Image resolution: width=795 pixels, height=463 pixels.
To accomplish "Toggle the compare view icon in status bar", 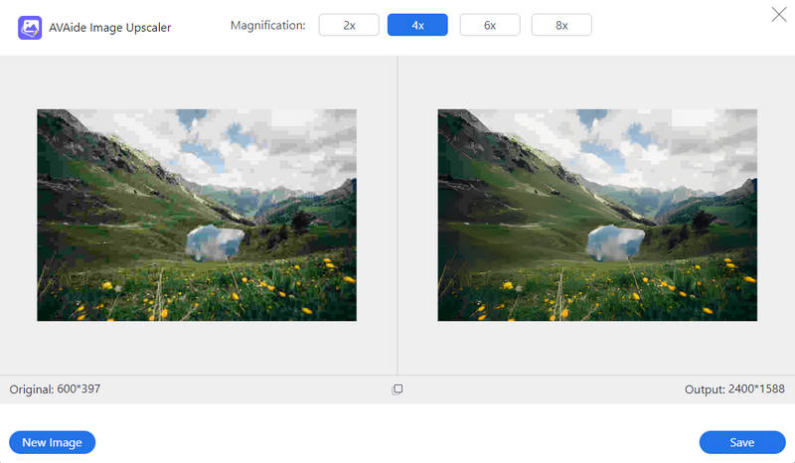I will [397, 389].
